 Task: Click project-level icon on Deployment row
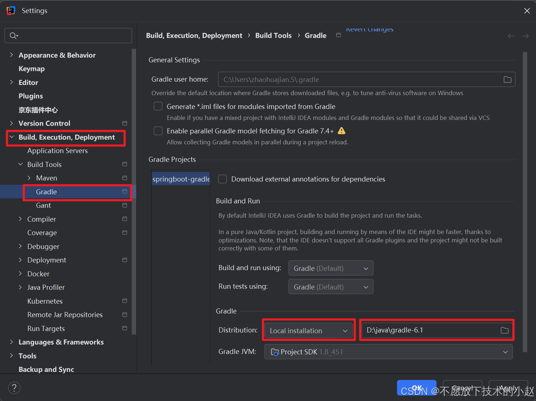pyautogui.click(x=125, y=260)
